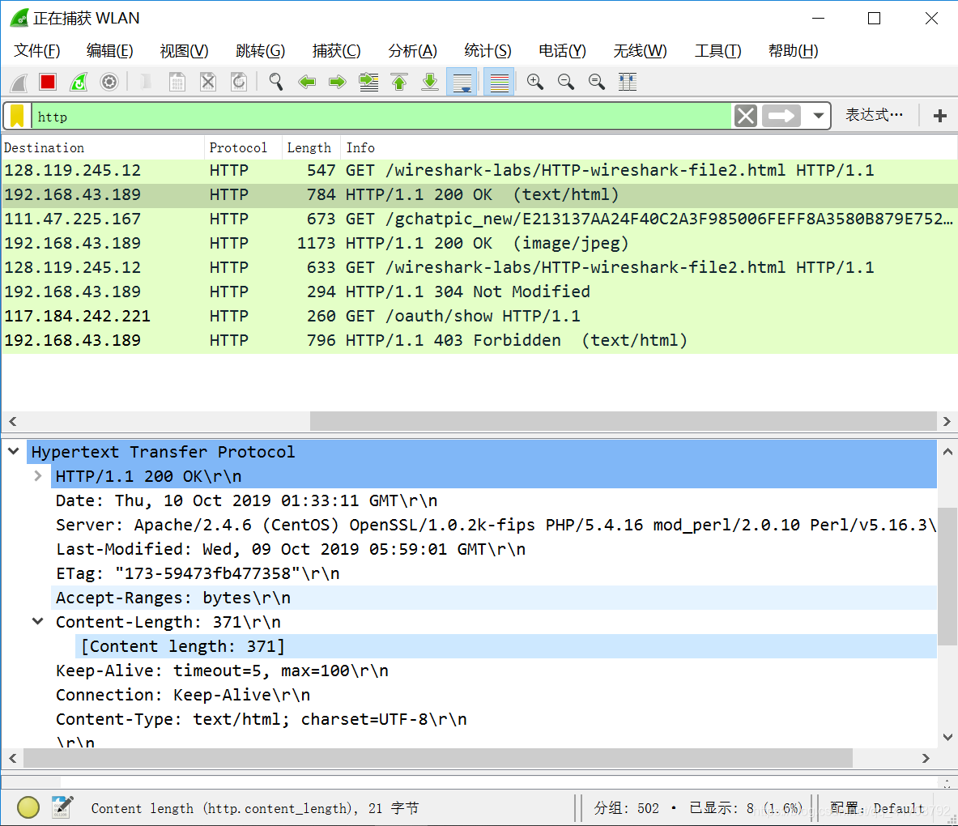Screen dimensions: 958x826
Task: Select the 304 Not Modified packet row
Action: pyautogui.click(x=479, y=292)
